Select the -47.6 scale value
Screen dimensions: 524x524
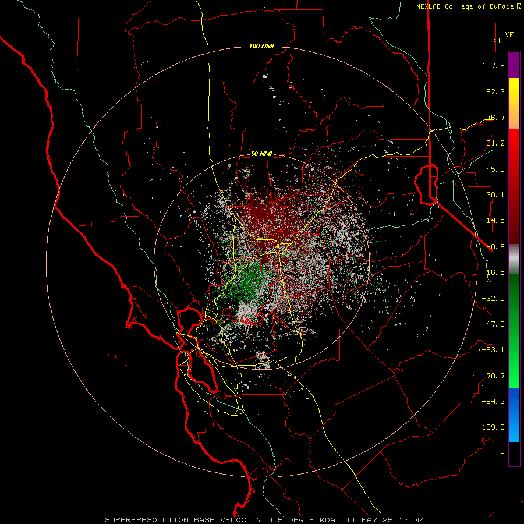(493, 324)
